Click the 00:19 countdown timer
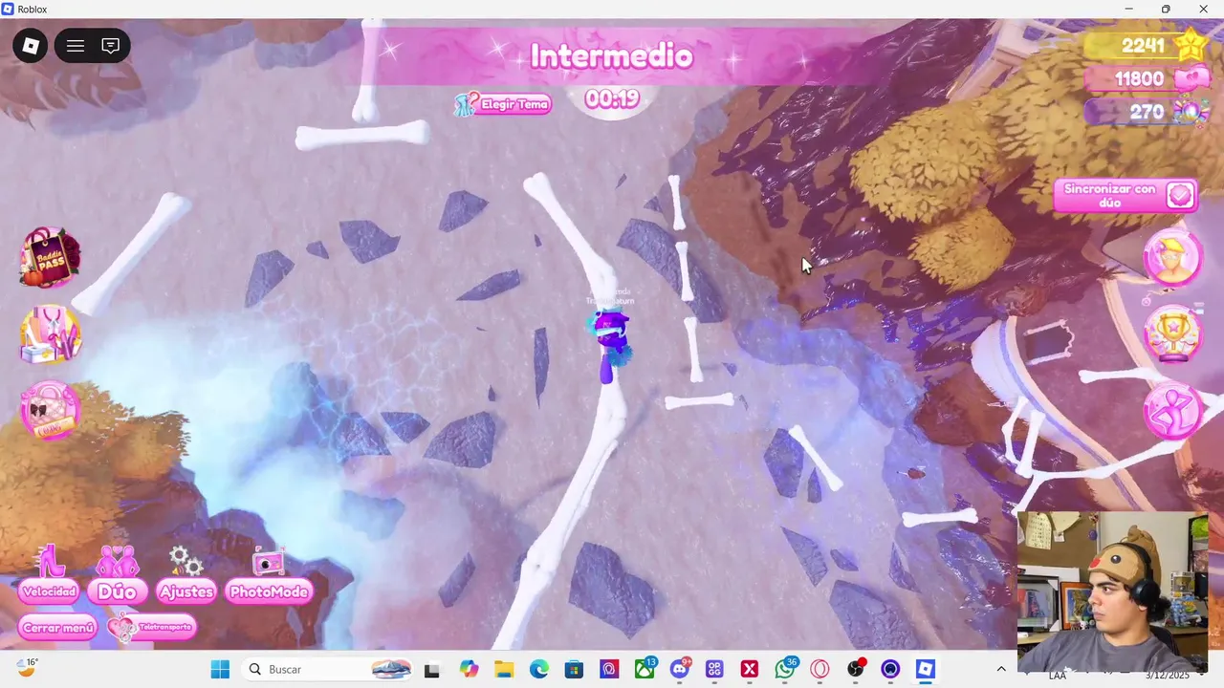The image size is (1224, 688). click(612, 99)
